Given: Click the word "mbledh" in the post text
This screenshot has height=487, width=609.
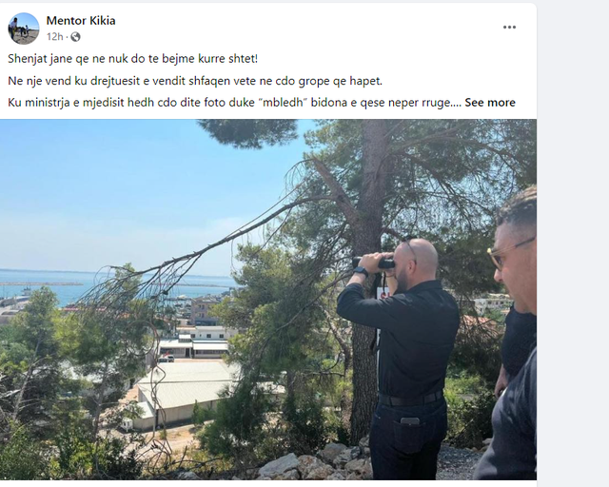Looking at the screenshot, I should pyautogui.click(x=279, y=103).
